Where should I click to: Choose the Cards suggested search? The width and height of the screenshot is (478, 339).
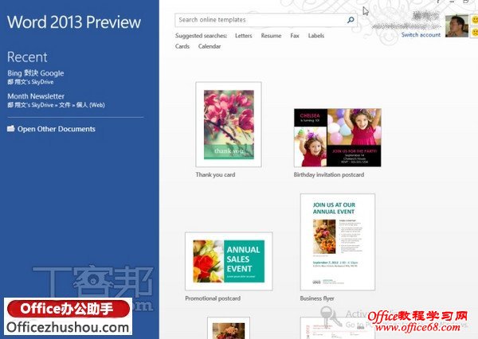tap(182, 46)
